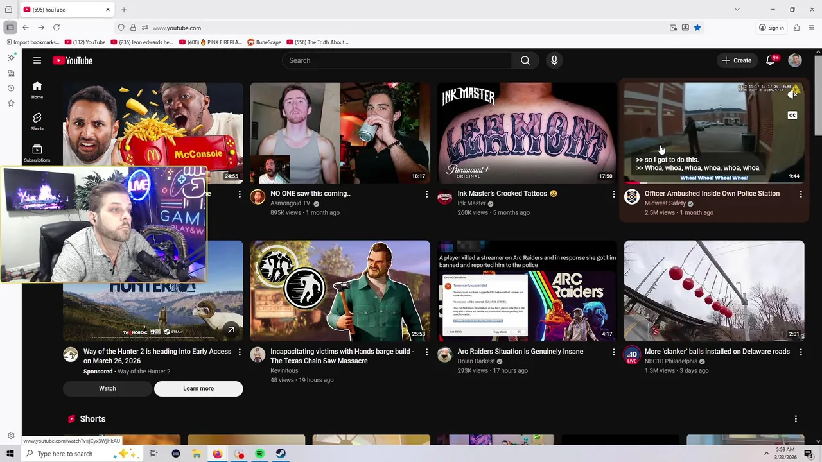Go to Home in YouTube sidebar

tap(37, 90)
